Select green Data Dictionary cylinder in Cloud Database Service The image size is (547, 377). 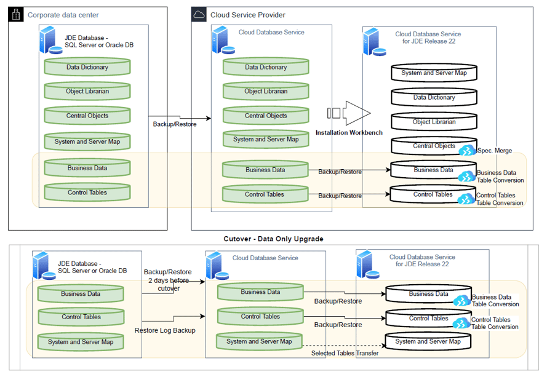[x=266, y=67]
